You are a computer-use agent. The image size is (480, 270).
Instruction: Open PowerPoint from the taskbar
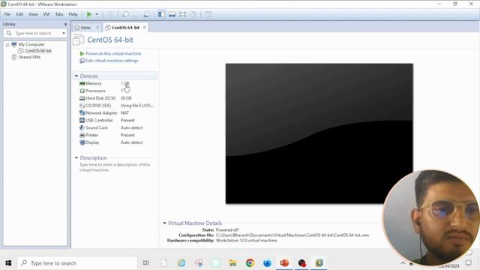[x=284, y=263]
